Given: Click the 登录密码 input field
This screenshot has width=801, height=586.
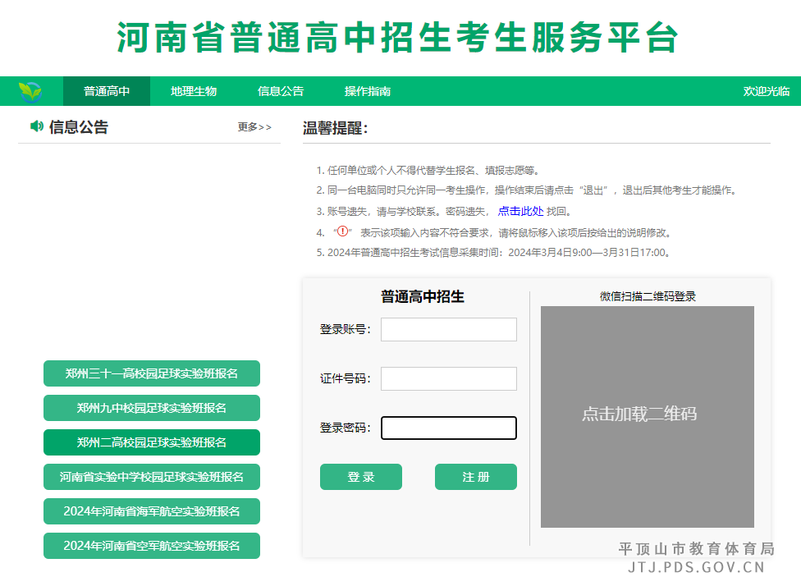Looking at the screenshot, I should pos(448,428).
